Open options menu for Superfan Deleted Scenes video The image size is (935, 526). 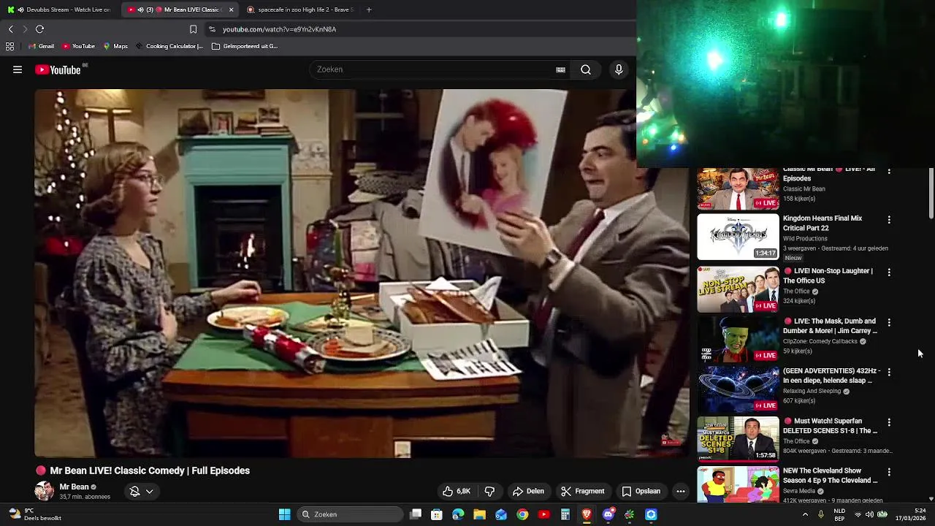click(889, 422)
